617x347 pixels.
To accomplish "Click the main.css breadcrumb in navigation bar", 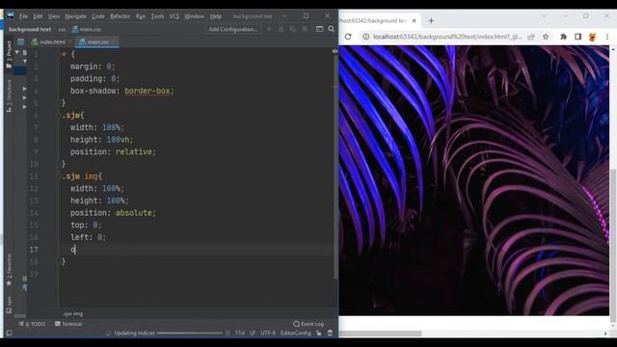I will 87,29.
